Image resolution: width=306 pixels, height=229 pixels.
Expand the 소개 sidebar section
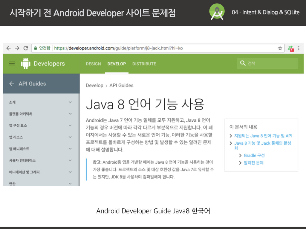[70, 102]
